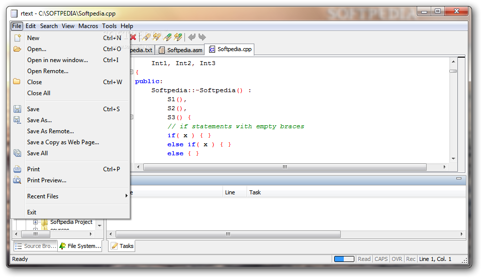The width and height of the screenshot is (482, 278).
Task: Click the editor horizontal scrollbar thumb
Action: click(x=284, y=167)
